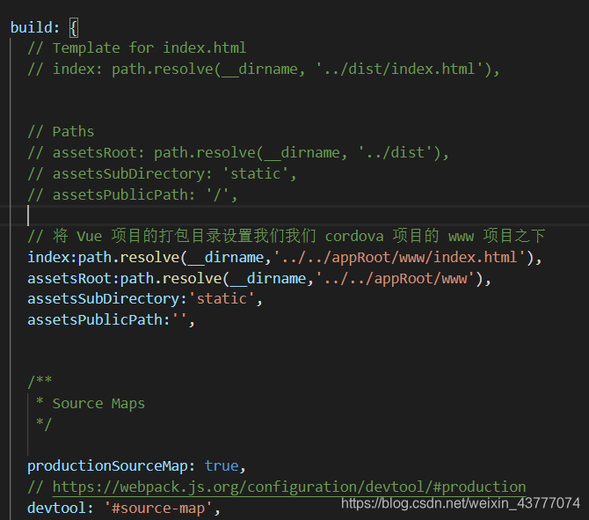Click the '../../appRoot/www' string on assetsRoot line
The height and width of the screenshot is (520, 589).
395,279
